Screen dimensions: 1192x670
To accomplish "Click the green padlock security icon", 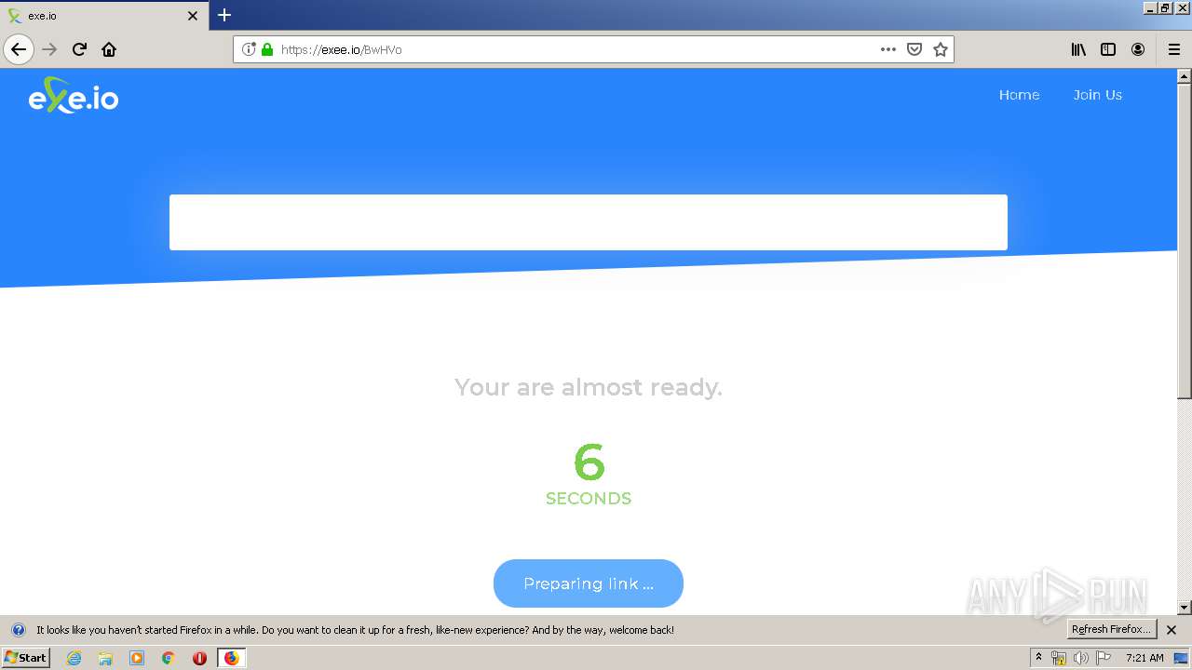I will 267,49.
